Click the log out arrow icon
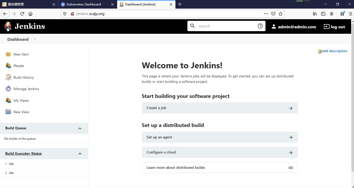This screenshot has height=188, width=354. pos(326,26)
